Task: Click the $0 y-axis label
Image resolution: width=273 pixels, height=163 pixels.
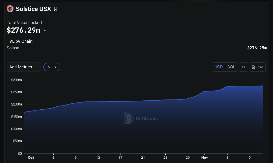Action: pos(20,153)
